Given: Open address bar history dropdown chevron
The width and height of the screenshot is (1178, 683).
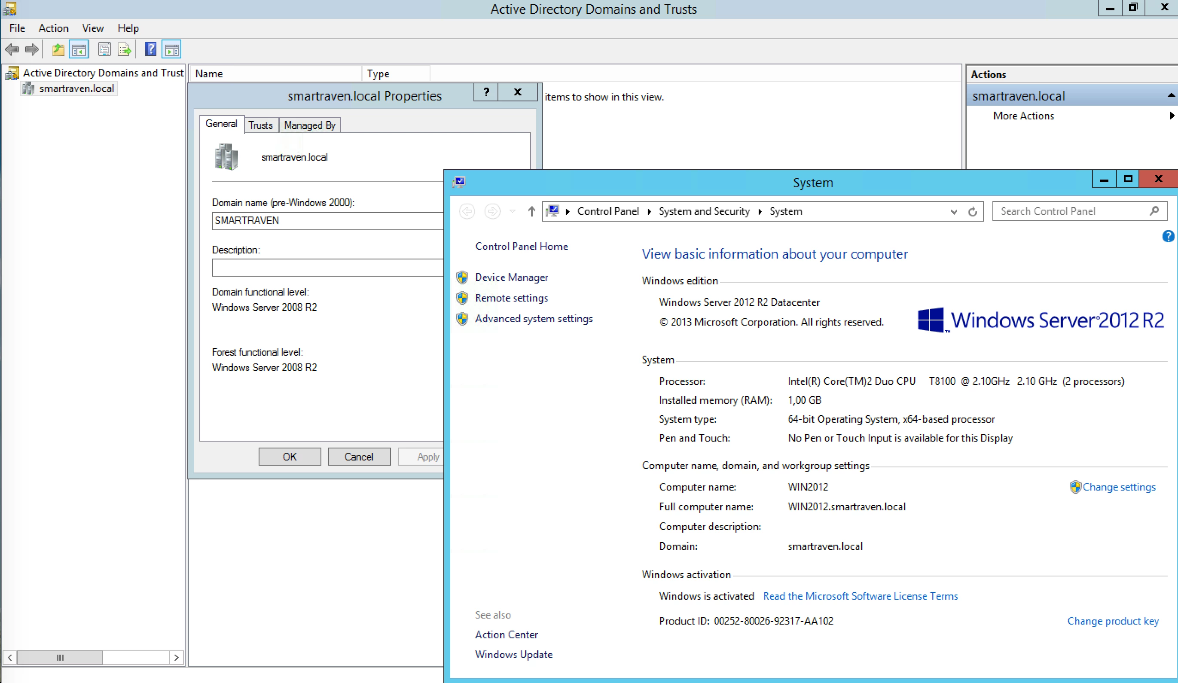Looking at the screenshot, I should (x=954, y=212).
